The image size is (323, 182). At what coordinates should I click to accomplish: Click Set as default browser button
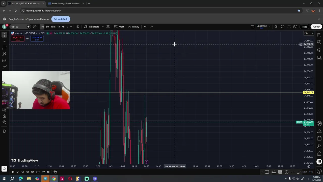pyautogui.click(x=61, y=19)
